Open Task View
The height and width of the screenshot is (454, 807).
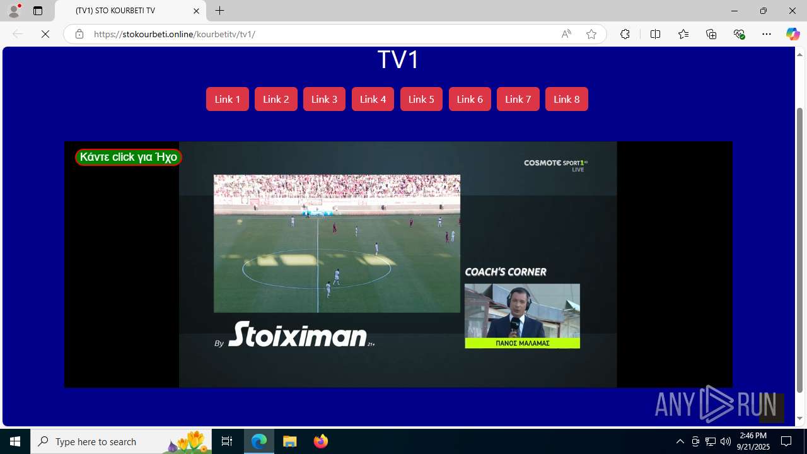(227, 441)
